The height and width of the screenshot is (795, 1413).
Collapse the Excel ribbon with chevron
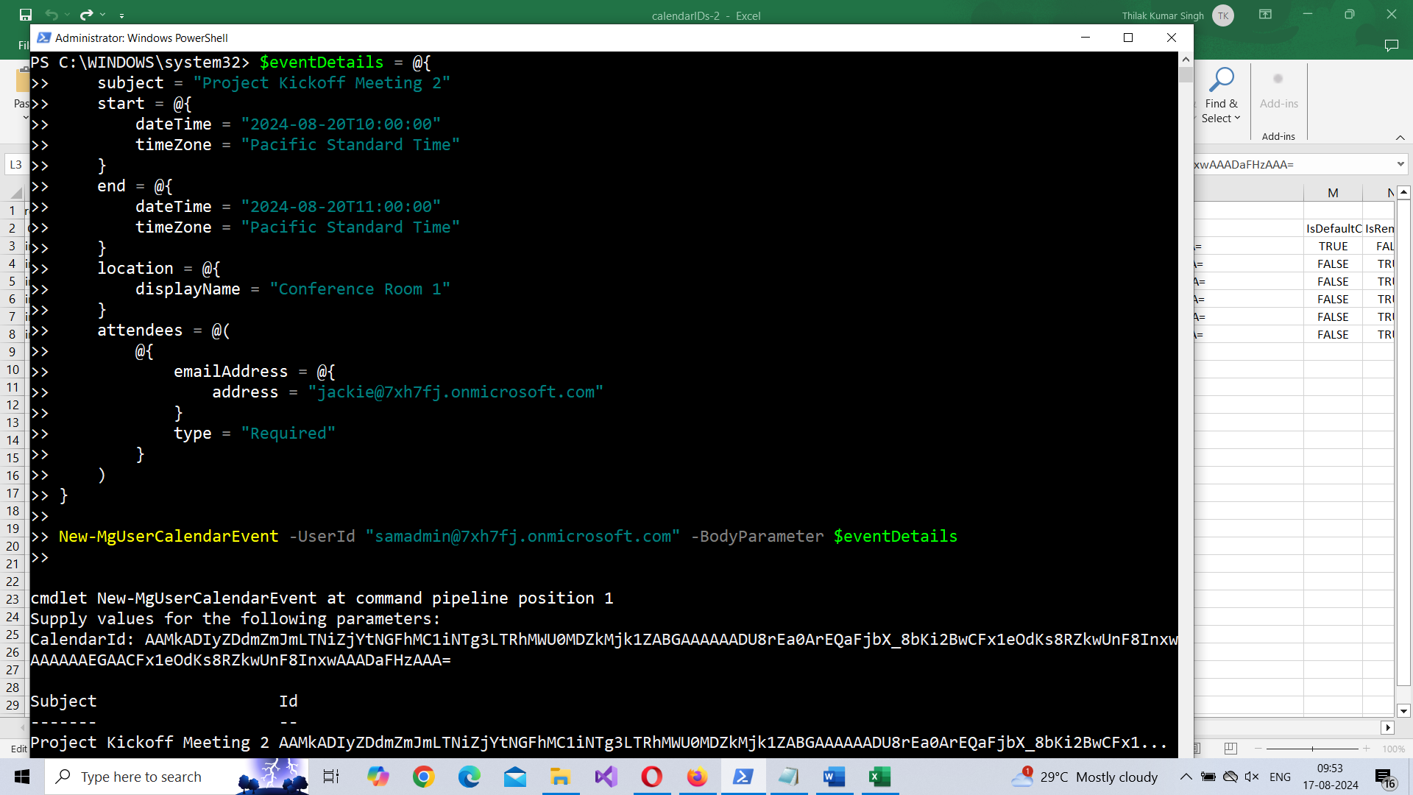point(1400,138)
